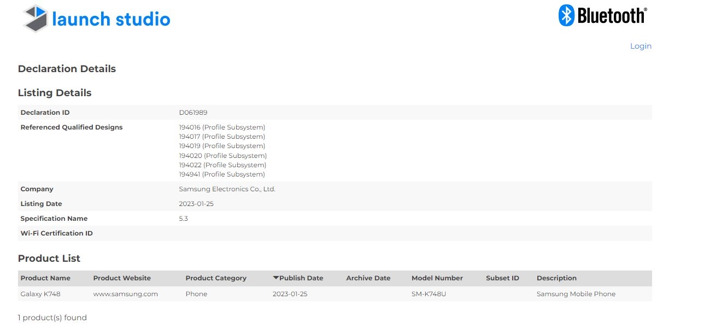Select referenced design 194019 Profile Subsystem
The height and width of the screenshot is (335, 704).
(222, 146)
